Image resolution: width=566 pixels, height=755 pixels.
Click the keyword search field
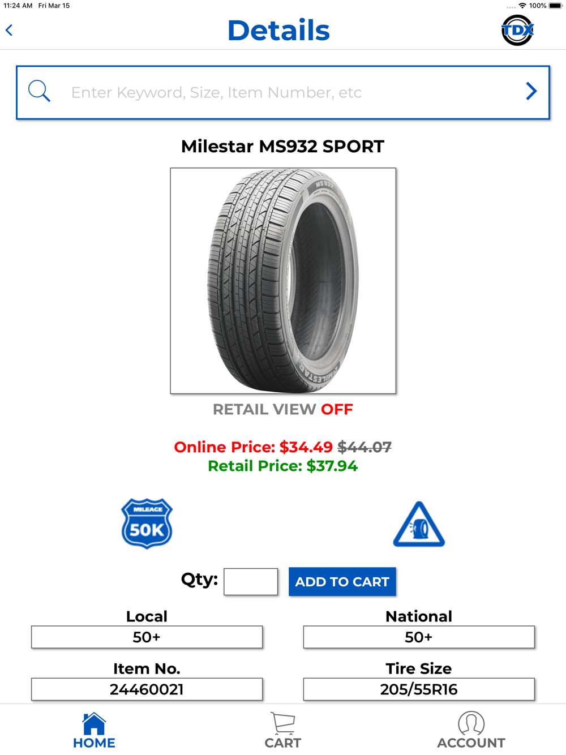click(x=283, y=92)
